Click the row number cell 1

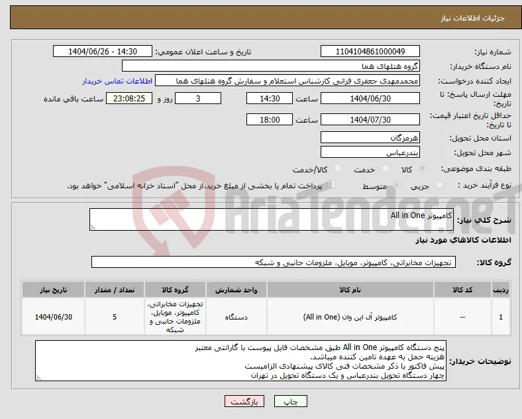click(x=501, y=317)
